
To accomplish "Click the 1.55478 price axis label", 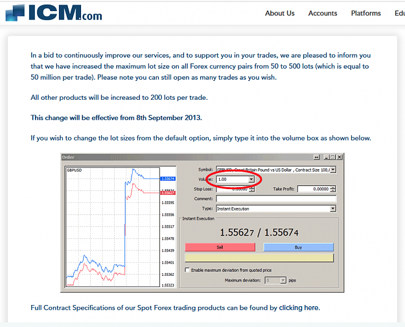I will pyautogui.click(x=168, y=238).
